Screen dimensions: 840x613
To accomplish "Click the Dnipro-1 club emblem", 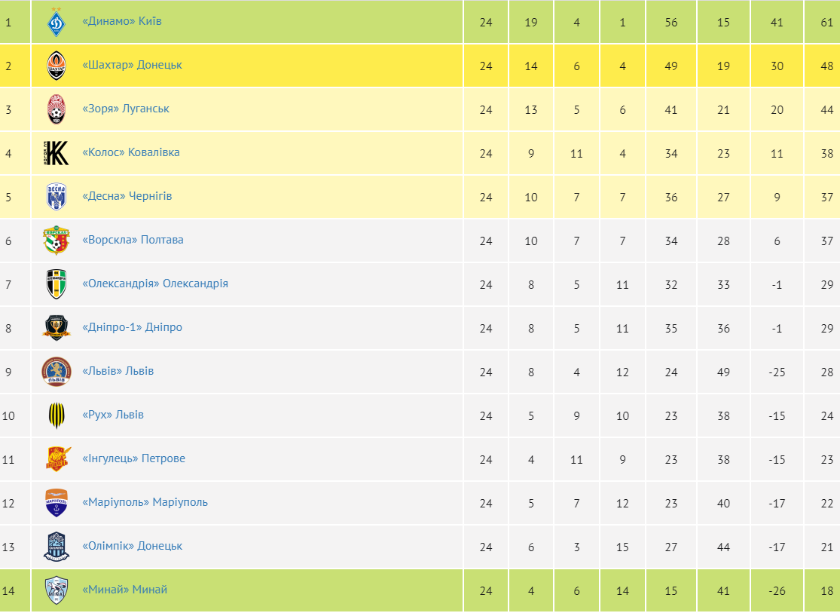I will (x=57, y=328).
